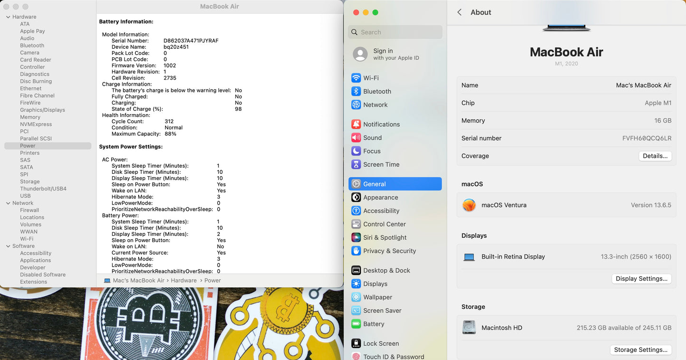
Task: Click the Coverage Details button
Action: pyautogui.click(x=655, y=156)
